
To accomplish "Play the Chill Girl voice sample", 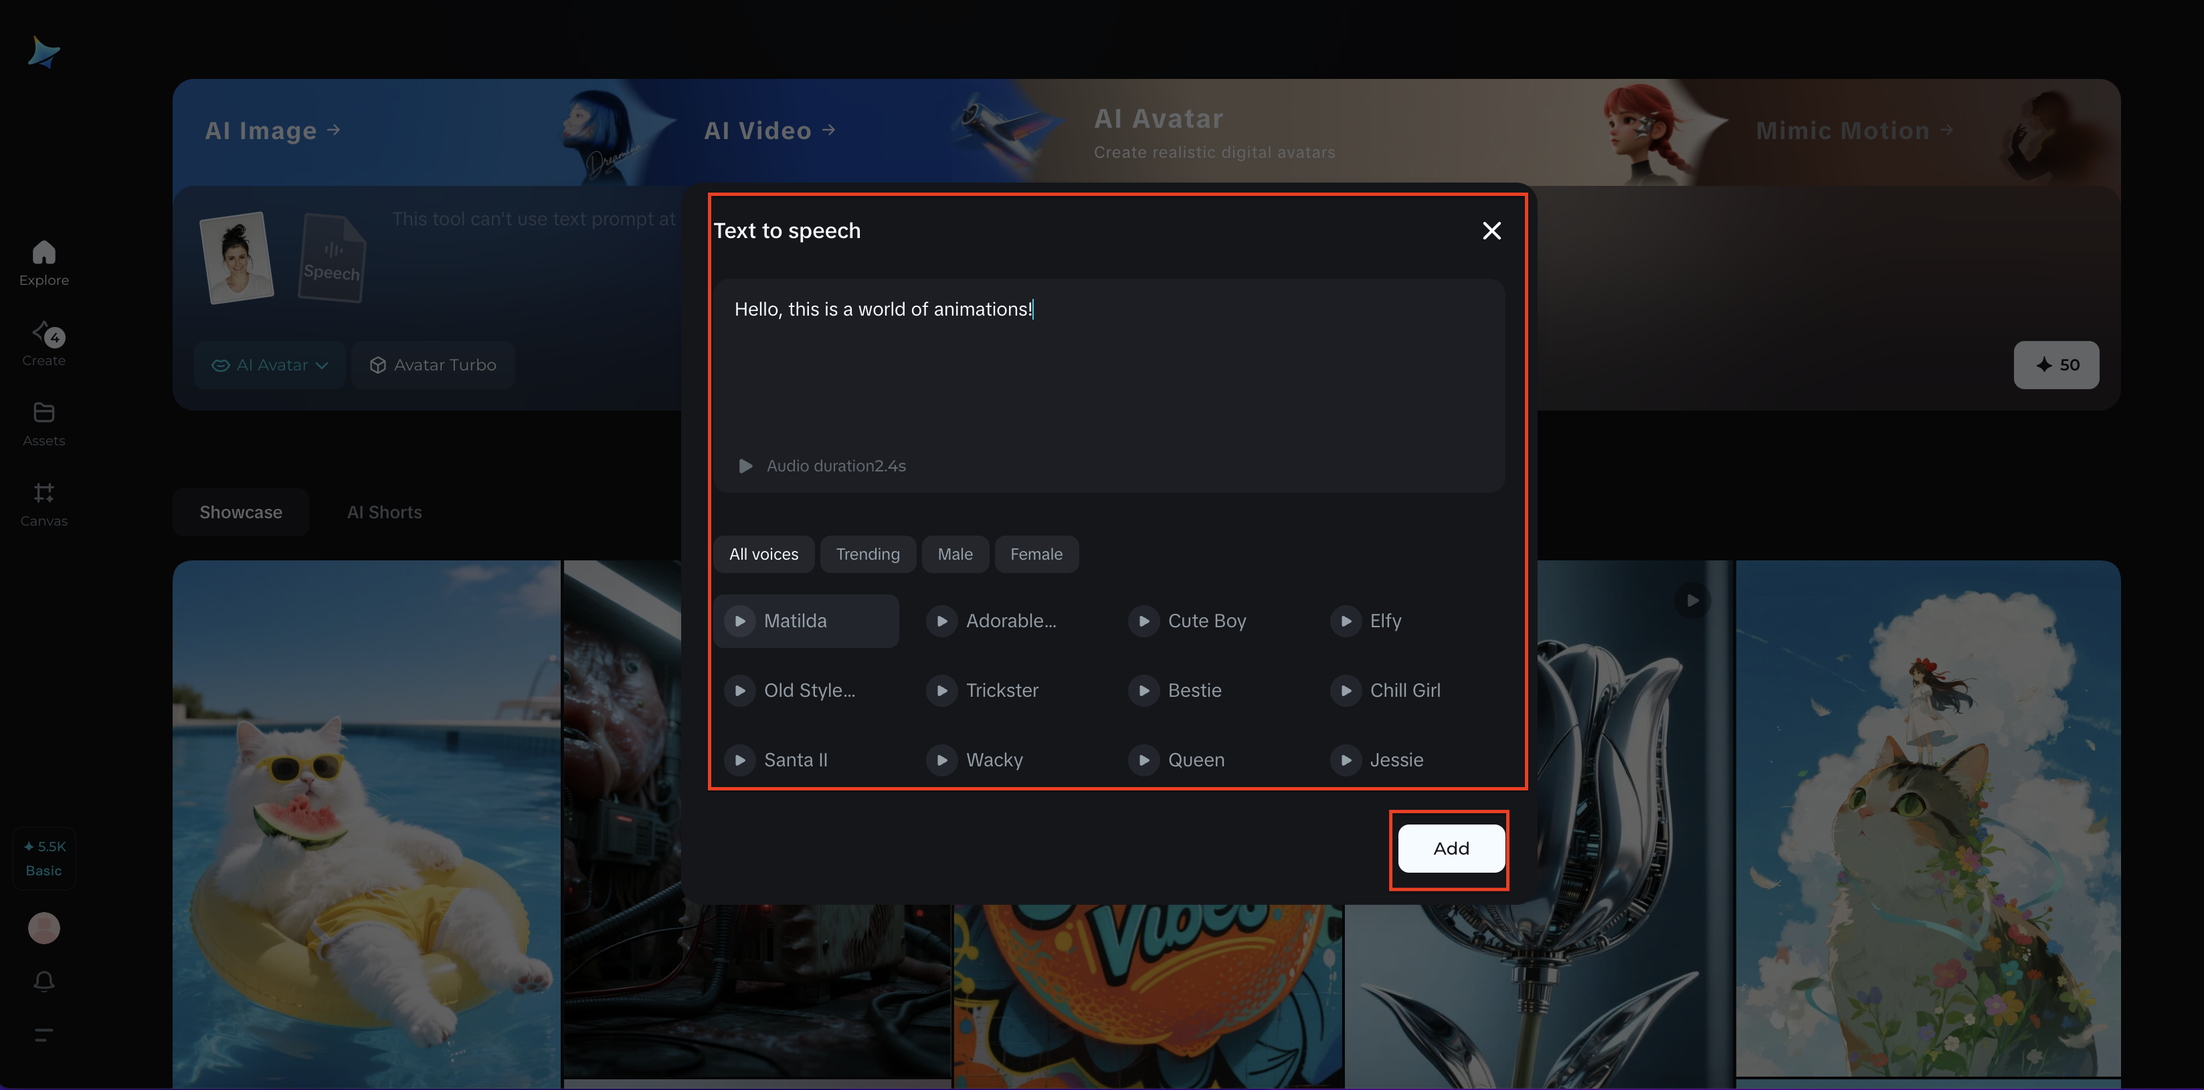I will click(1346, 690).
